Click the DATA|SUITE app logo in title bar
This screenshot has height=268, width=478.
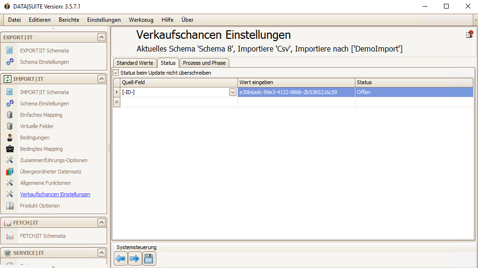(x=7, y=6)
